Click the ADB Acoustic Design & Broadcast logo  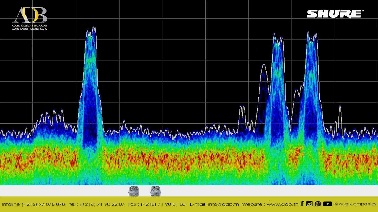point(30,19)
